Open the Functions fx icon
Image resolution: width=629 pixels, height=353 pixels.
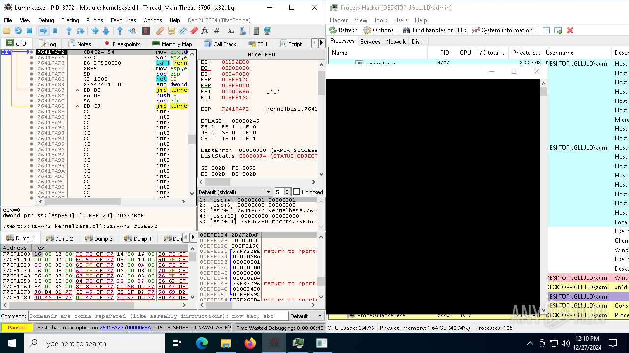click(205, 31)
